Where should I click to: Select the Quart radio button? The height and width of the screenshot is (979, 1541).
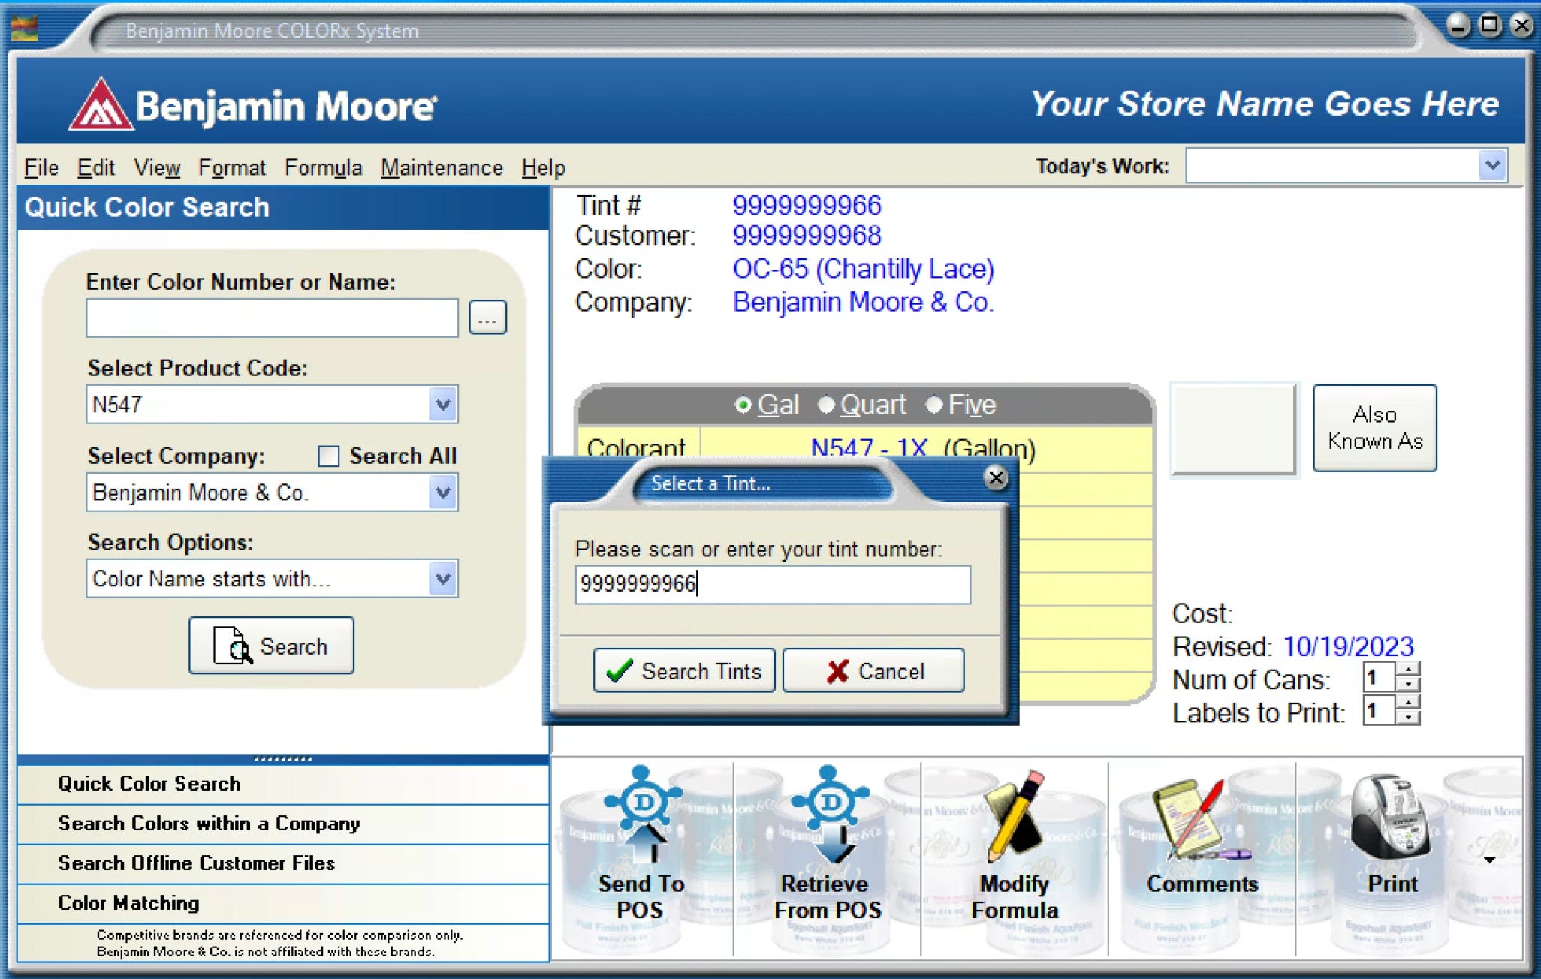coord(827,404)
